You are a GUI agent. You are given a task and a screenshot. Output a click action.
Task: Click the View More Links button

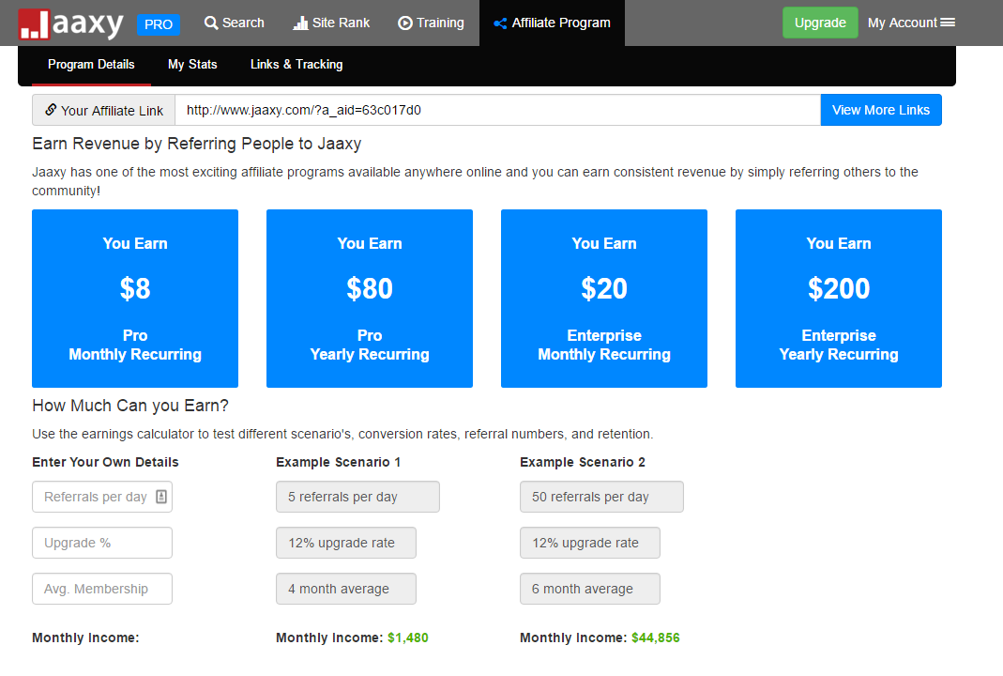point(881,110)
